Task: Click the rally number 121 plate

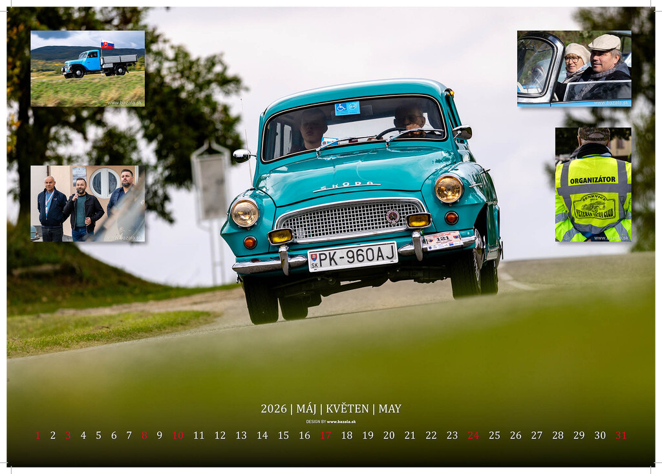Action: point(443,240)
